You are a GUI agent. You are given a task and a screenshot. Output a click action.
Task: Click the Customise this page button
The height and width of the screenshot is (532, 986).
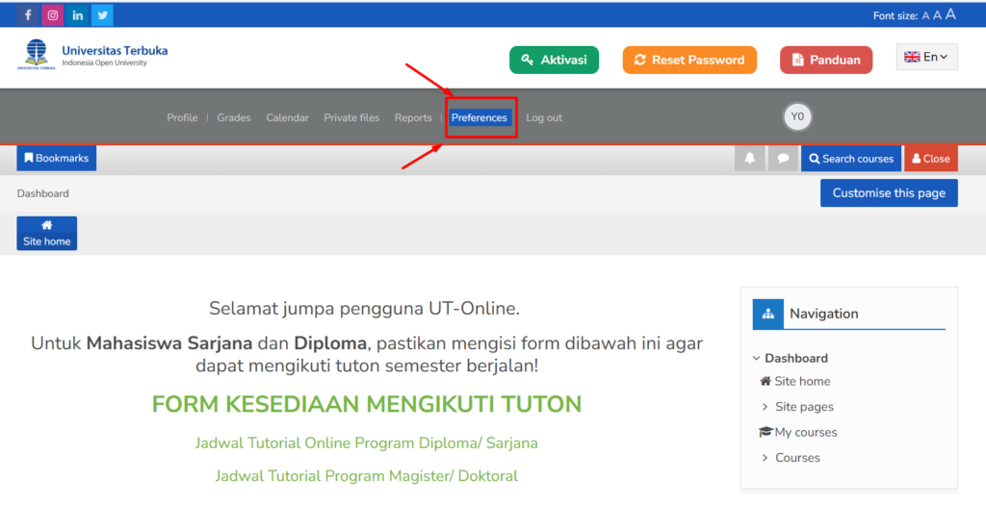(889, 192)
